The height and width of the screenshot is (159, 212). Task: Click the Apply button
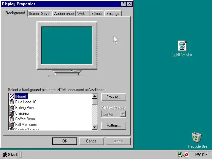click(x=118, y=141)
